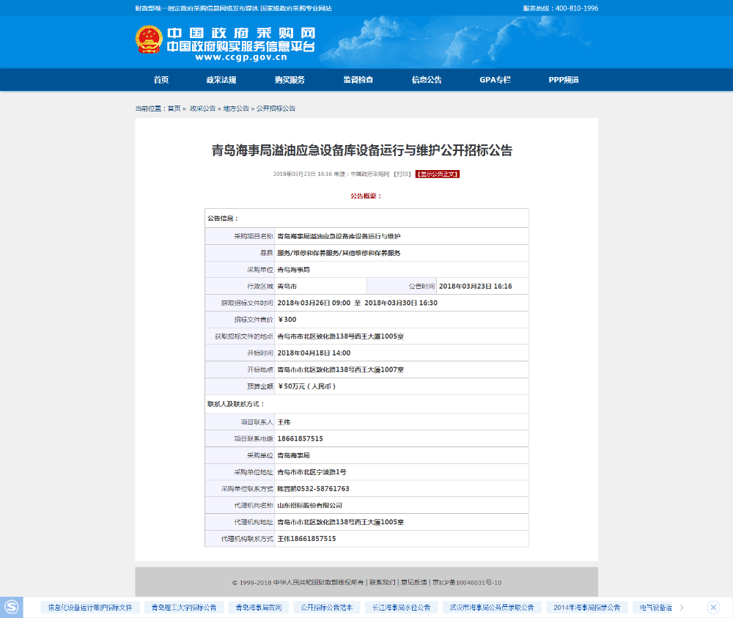Screen dimensions: 733x618
Task: Click 意见反馈 in the footer
Action: (x=413, y=583)
